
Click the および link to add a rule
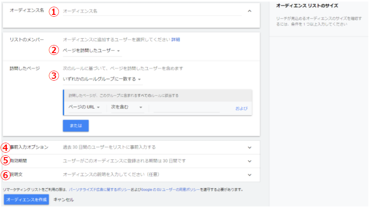click(x=241, y=108)
